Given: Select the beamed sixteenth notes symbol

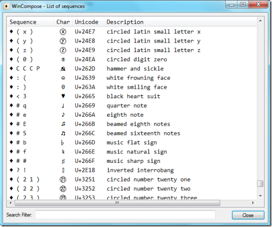Looking at the screenshot, I should pyautogui.click(x=63, y=133).
